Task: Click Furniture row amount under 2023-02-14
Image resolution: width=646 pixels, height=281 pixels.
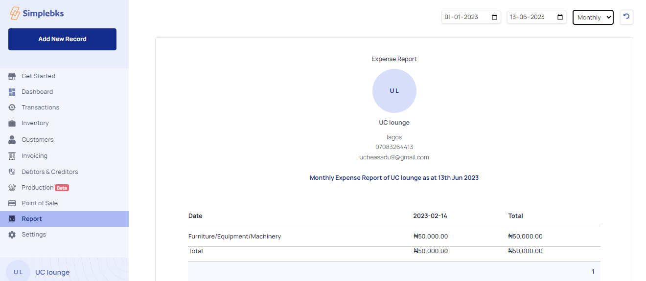Action: coord(431,237)
